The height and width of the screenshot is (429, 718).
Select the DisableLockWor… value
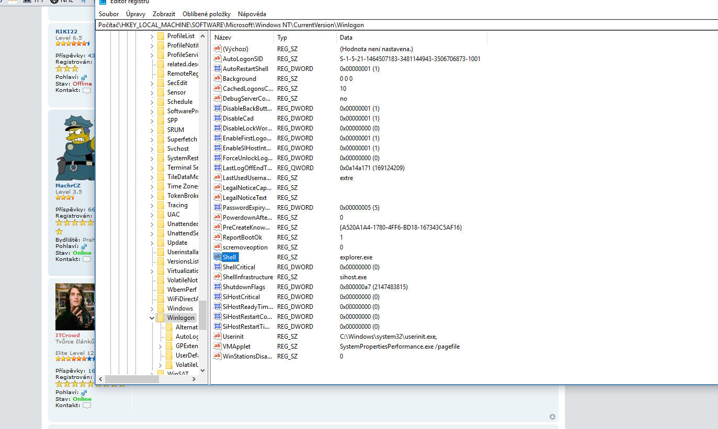(x=247, y=128)
